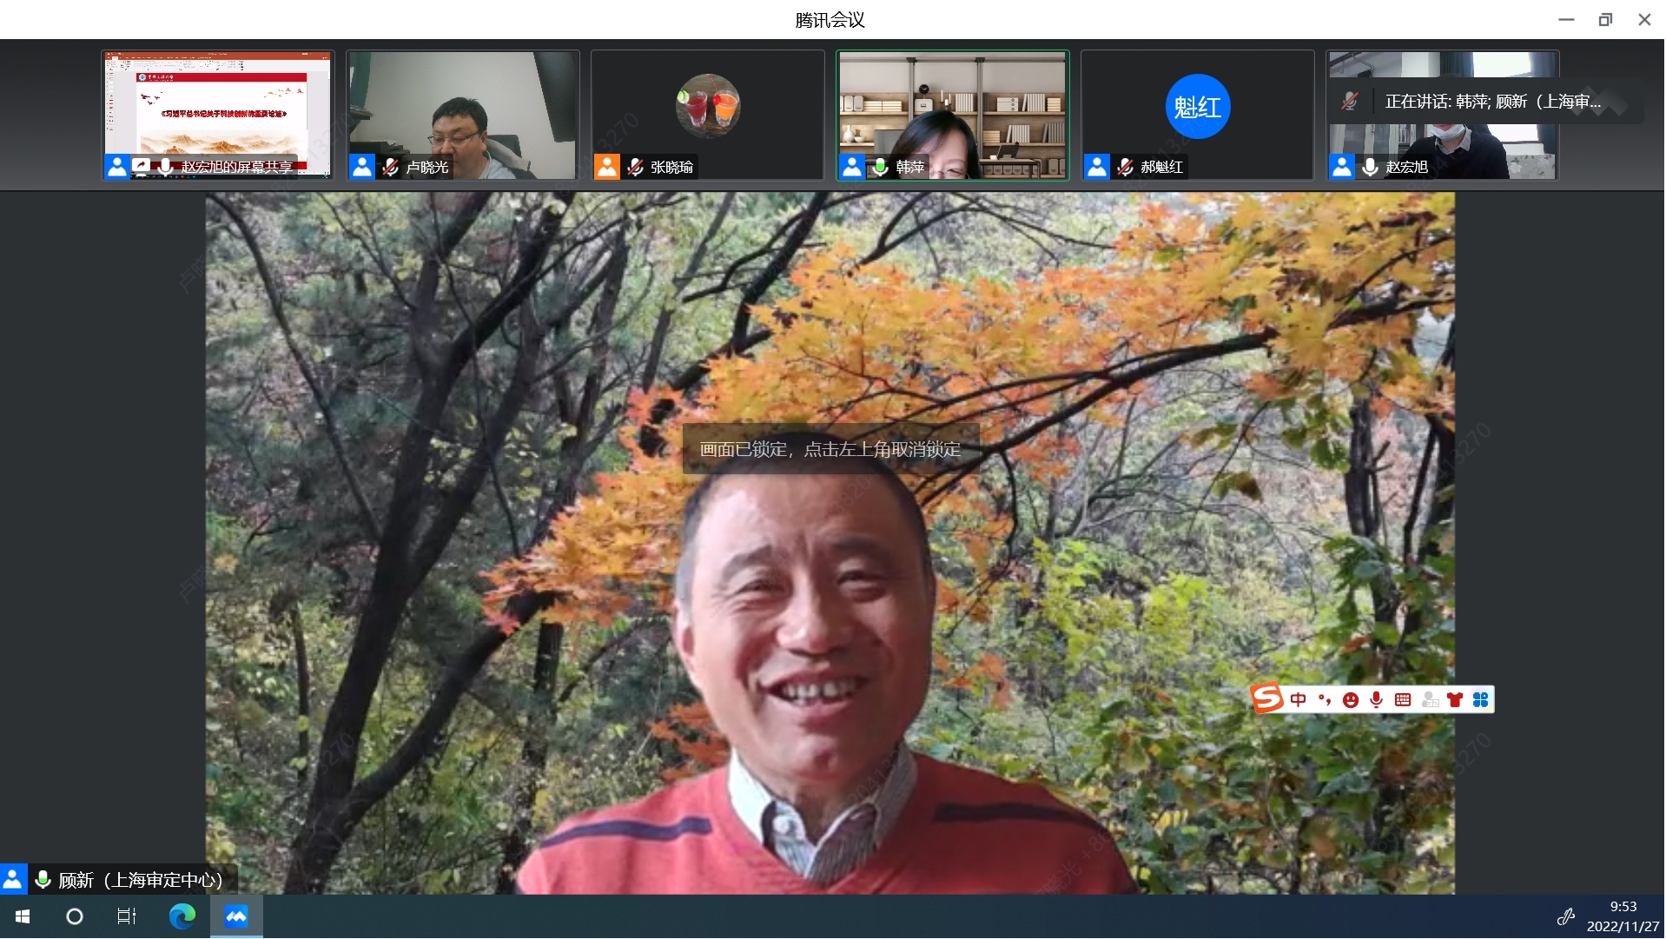
Task: Click the taskbar clock and date
Action: [x=1622, y=916]
